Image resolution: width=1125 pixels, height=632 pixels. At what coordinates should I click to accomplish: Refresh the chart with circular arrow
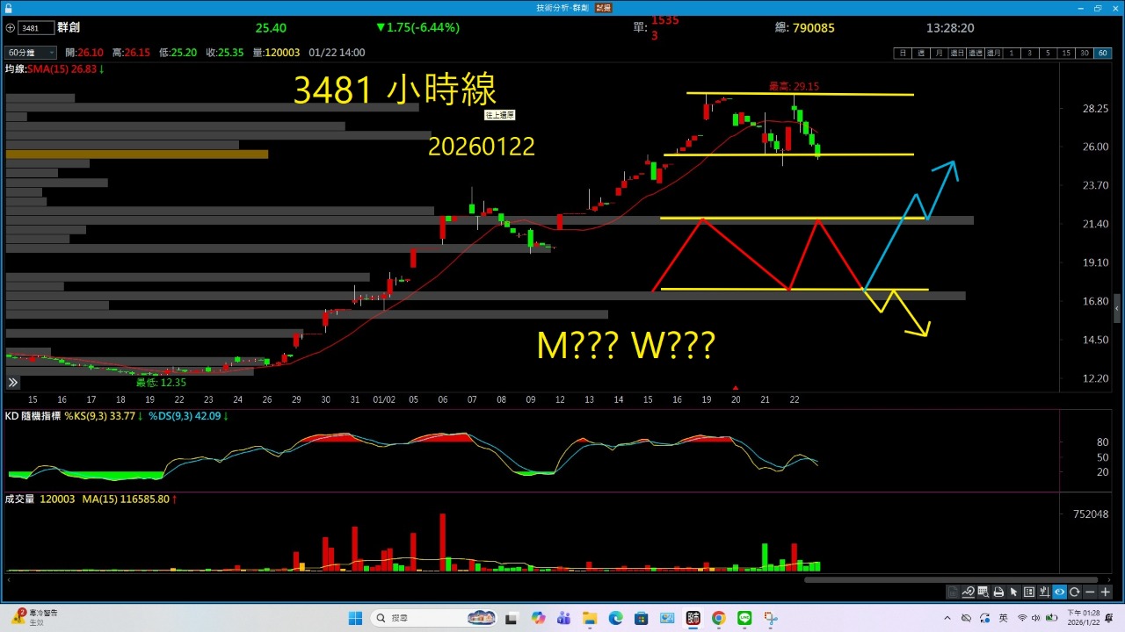pyautogui.click(x=1075, y=592)
